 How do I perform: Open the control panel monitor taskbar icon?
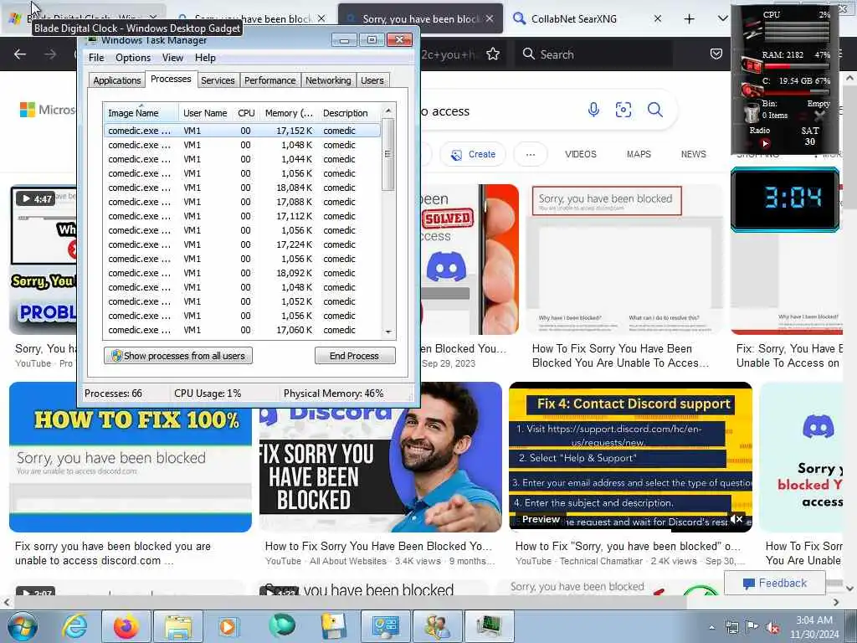(x=385, y=626)
